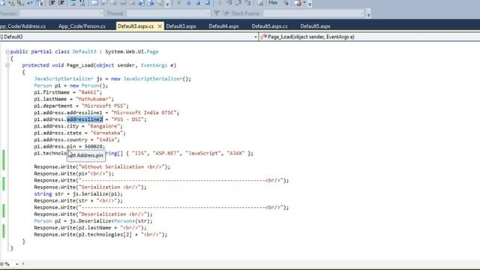
Task: Close the Default3.aspx.cs tab
Action: (x=160, y=26)
